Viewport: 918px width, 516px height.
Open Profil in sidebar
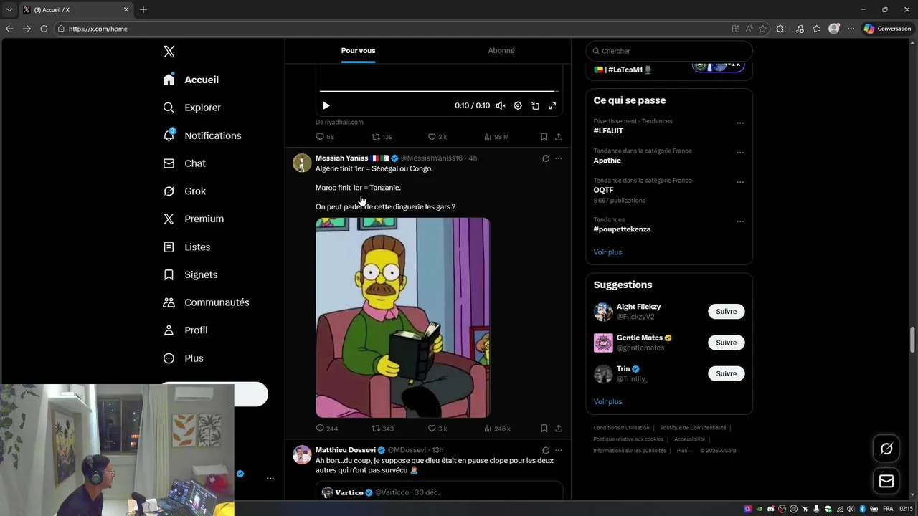click(x=185, y=330)
